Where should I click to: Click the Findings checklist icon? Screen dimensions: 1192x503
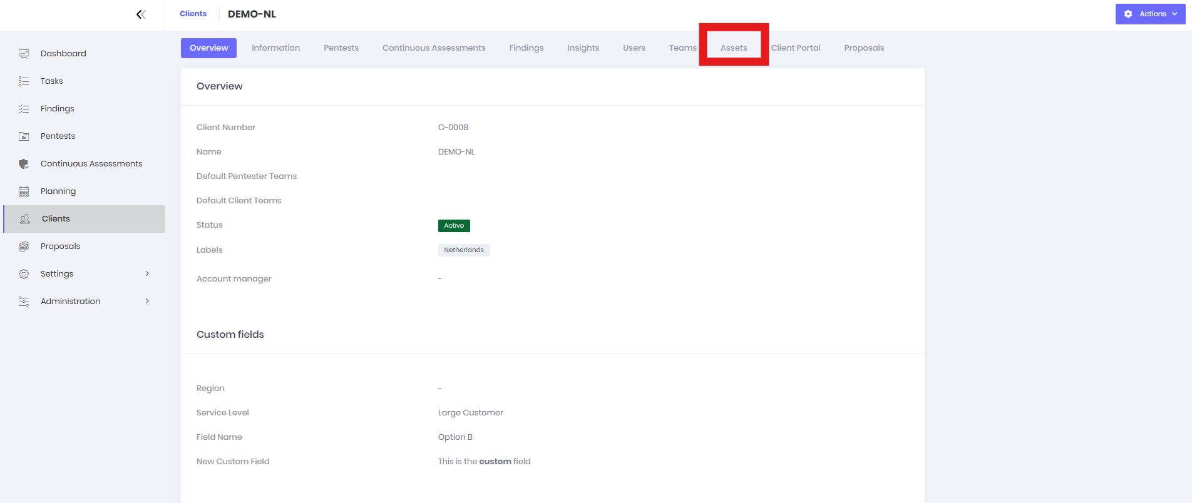24,109
